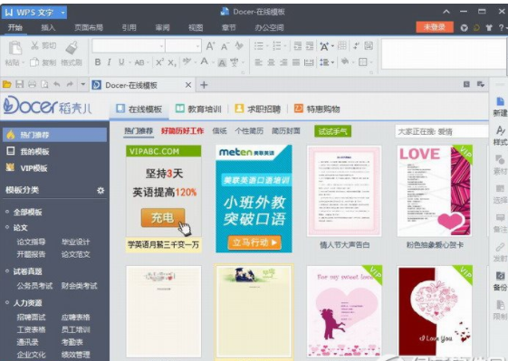Viewport: 508px width, 361px height.
Task: Toggle subscript X₂ button
Action: click(x=172, y=62)
